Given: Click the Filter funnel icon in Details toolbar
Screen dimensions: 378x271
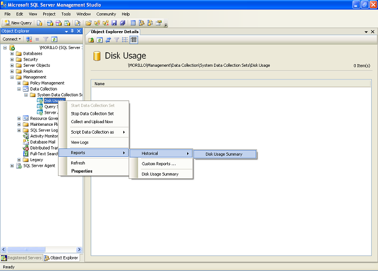Looking at the screenshot, I should pos(117,39).
